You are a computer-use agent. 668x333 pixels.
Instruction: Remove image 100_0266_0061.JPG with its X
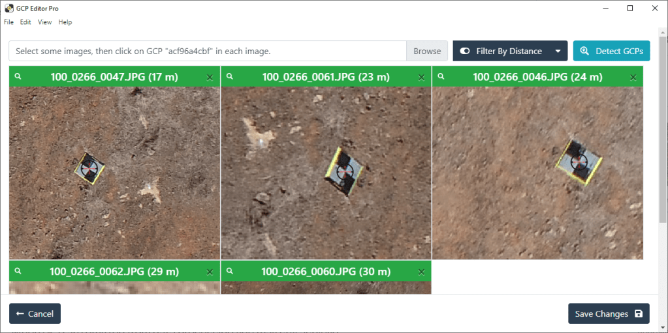[x=421, y=78]
